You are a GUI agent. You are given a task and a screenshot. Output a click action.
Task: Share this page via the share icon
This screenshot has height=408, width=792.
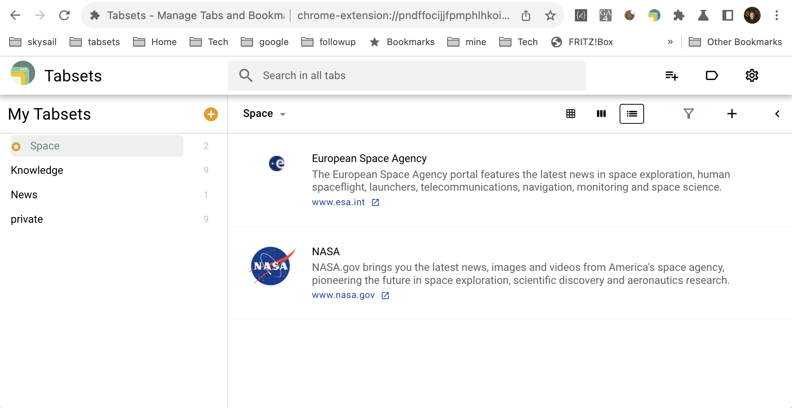pos(526,15)
